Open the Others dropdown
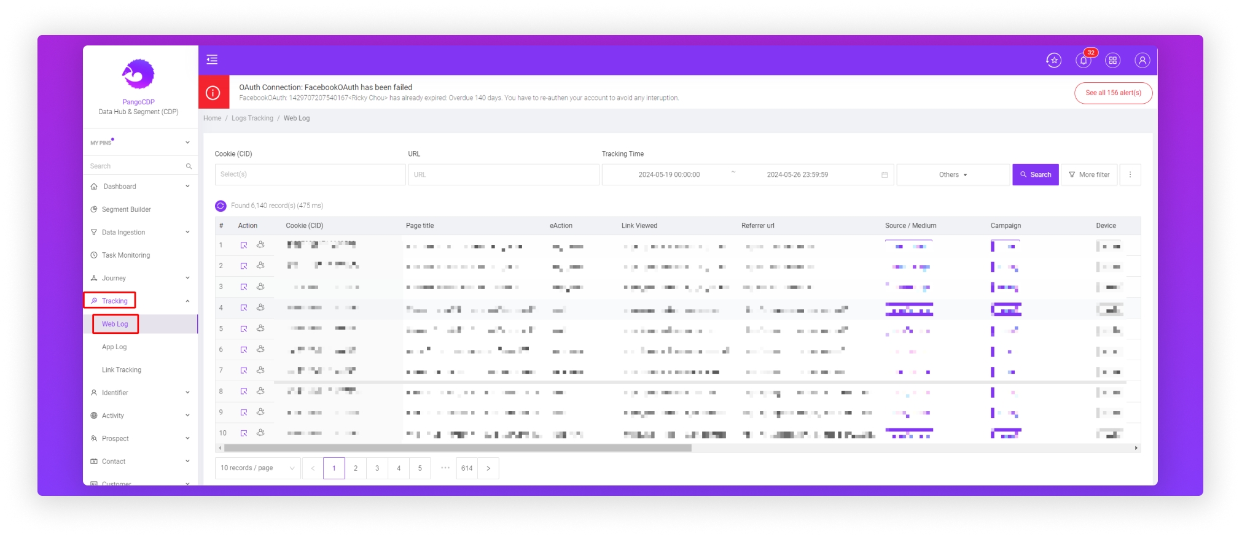Screen dimensions: 1242x537 [952, 175]
